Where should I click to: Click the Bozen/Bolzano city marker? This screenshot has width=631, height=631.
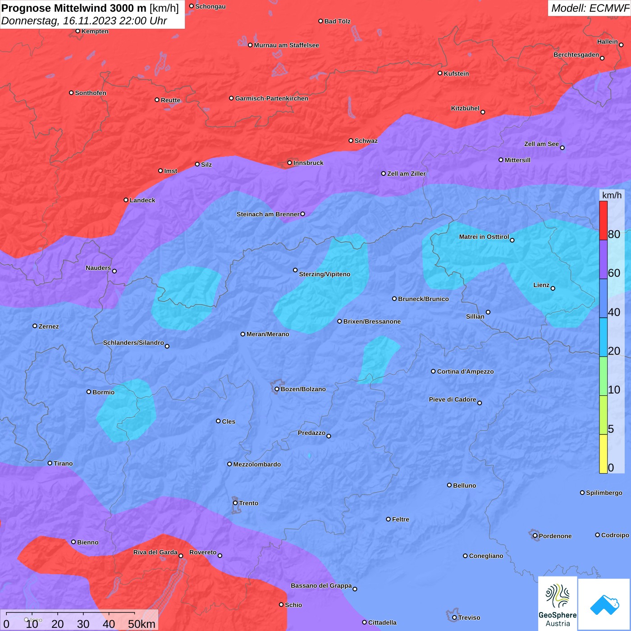[x=277, y=389]
